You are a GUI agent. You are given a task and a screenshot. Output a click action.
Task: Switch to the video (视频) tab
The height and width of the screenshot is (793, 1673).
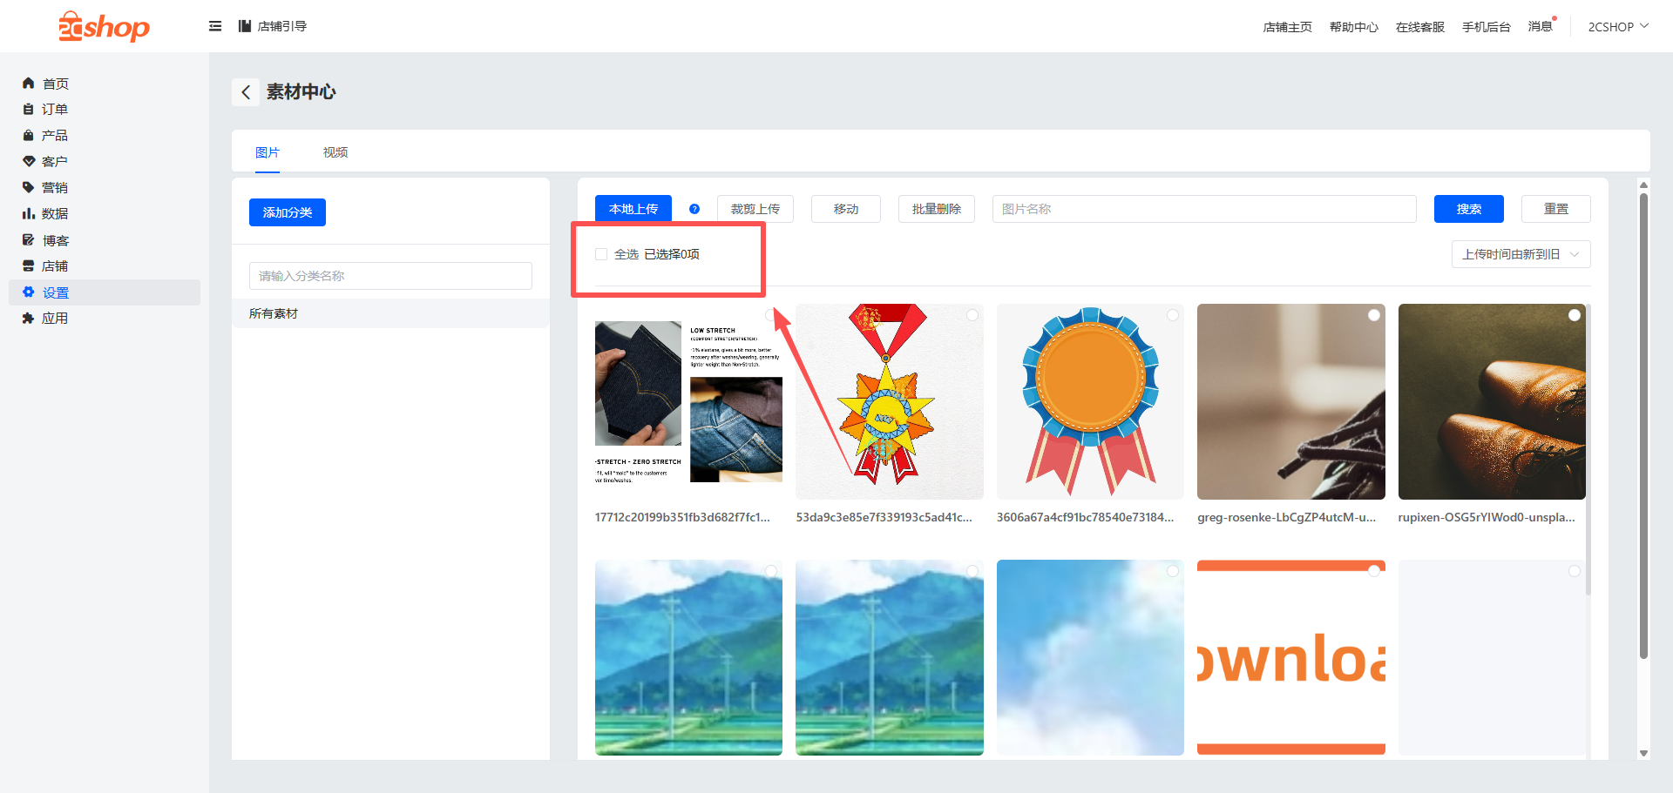coord(335,152)
